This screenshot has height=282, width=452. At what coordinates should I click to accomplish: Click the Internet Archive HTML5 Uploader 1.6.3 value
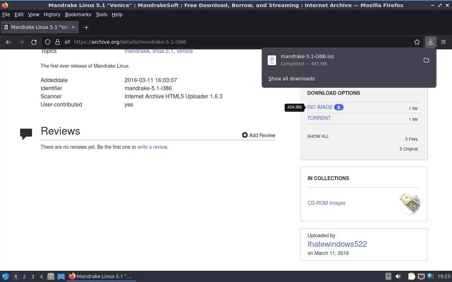173,96
